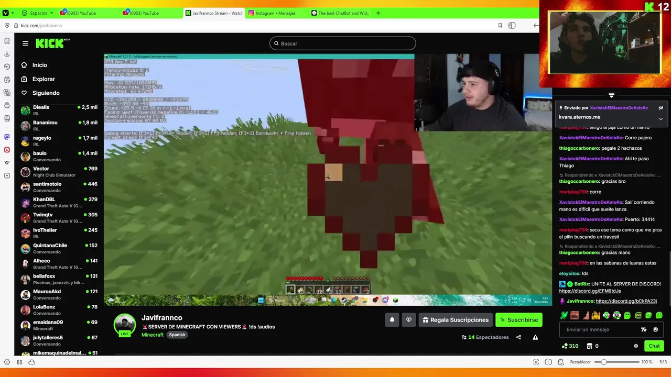Screen dimensions: 671x377
Task: Open the Espacios workspaces dropdown
Action: [x=36, y=13]
